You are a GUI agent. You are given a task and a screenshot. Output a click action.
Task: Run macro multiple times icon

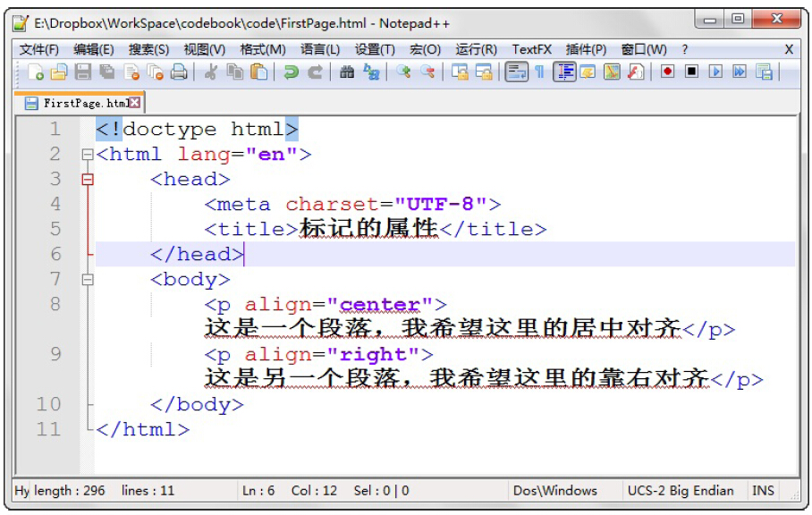740,72
